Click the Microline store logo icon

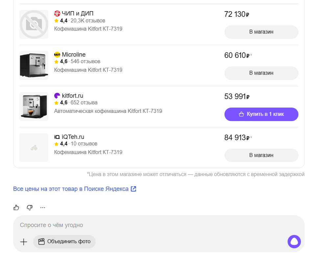(x=57, y=55)
